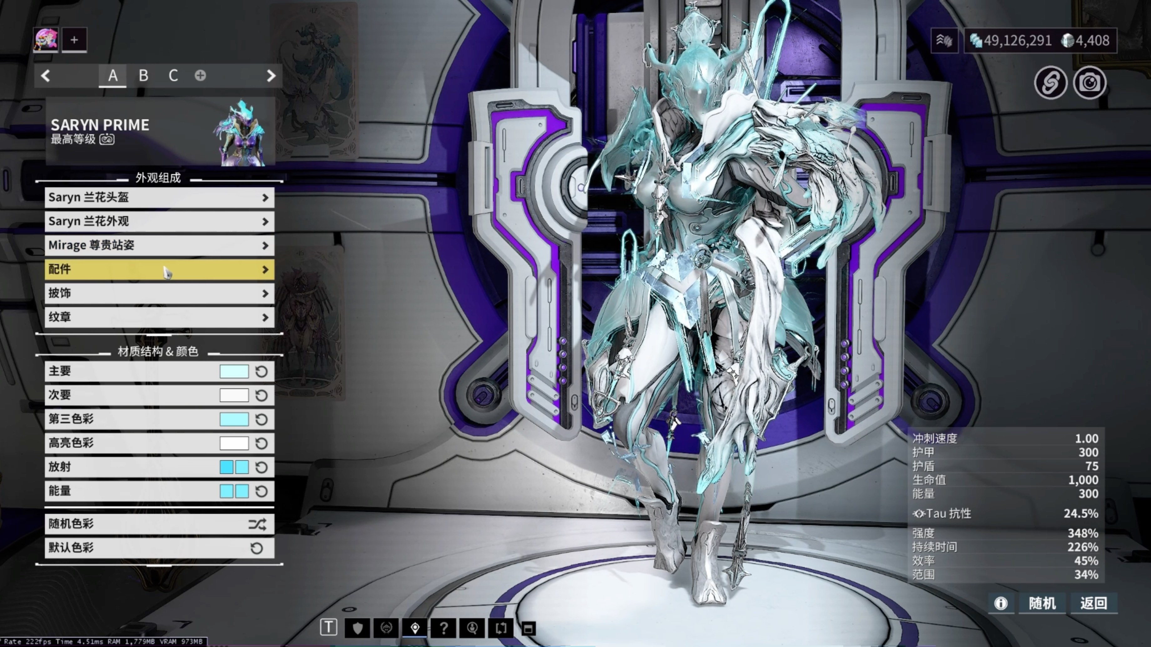
Task: Reset the 高亮色彩 color to default
Action: (x=261, y=444)
